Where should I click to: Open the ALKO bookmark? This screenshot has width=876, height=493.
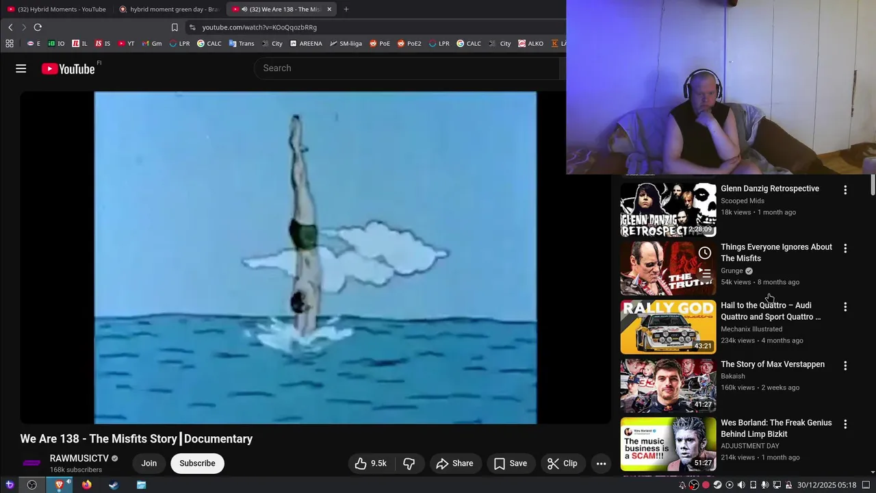531,43
